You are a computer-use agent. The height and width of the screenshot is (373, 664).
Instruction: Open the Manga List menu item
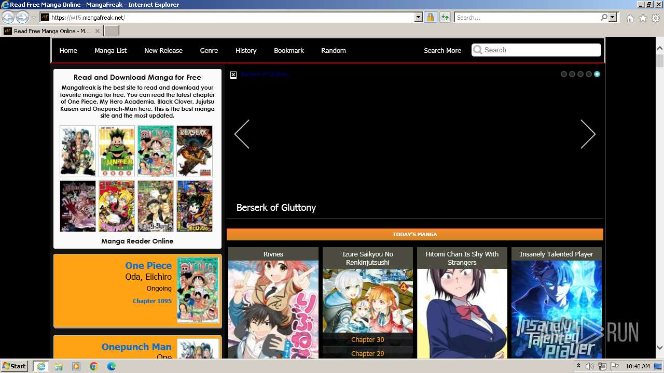(x=110, y=50)
